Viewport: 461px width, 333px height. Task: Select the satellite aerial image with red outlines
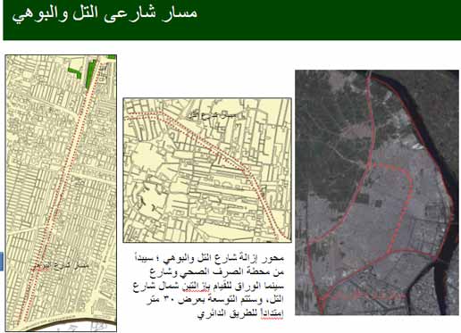377,192
